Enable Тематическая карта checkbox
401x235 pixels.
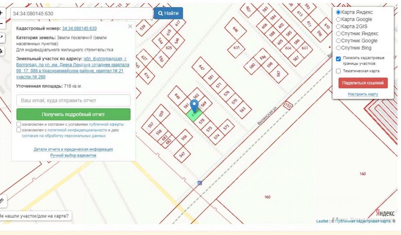[x=338, y=71]
